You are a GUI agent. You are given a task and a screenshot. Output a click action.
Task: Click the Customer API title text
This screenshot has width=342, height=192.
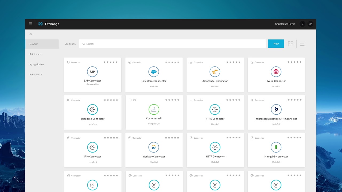pyautogui.click(x=154, y=118)
